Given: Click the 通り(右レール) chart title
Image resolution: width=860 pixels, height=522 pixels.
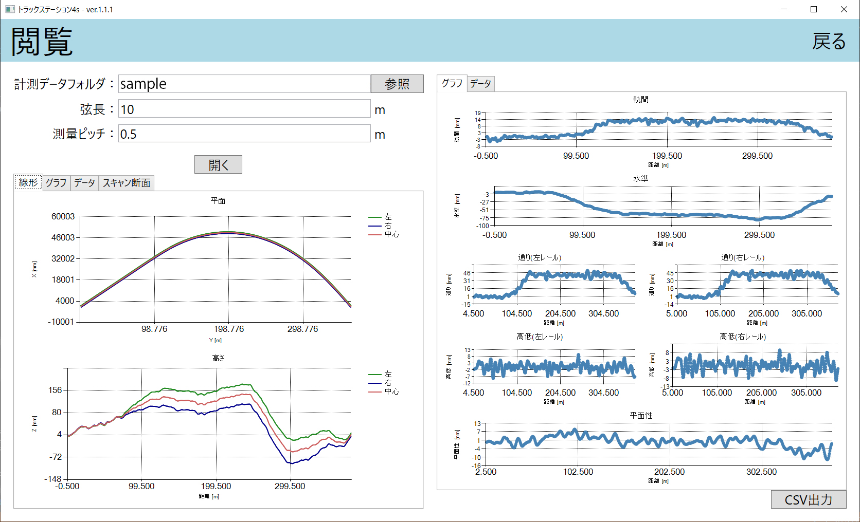Looking at the screenshot, I should [743, 257].
